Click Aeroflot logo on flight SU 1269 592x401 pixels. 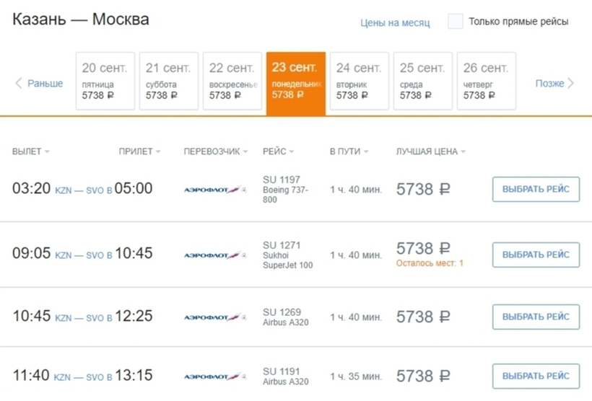(215, 317)
